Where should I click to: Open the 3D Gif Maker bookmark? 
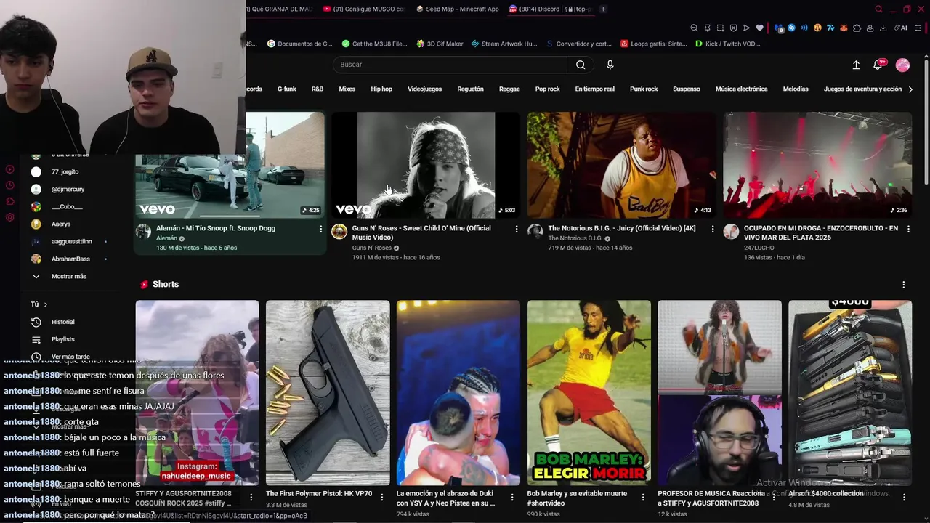coord(440,44)
